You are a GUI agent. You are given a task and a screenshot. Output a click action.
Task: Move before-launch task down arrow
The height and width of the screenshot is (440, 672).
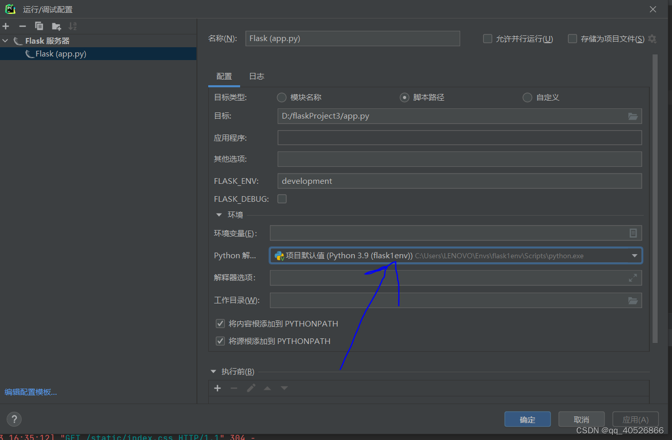(x=284, y=388)
